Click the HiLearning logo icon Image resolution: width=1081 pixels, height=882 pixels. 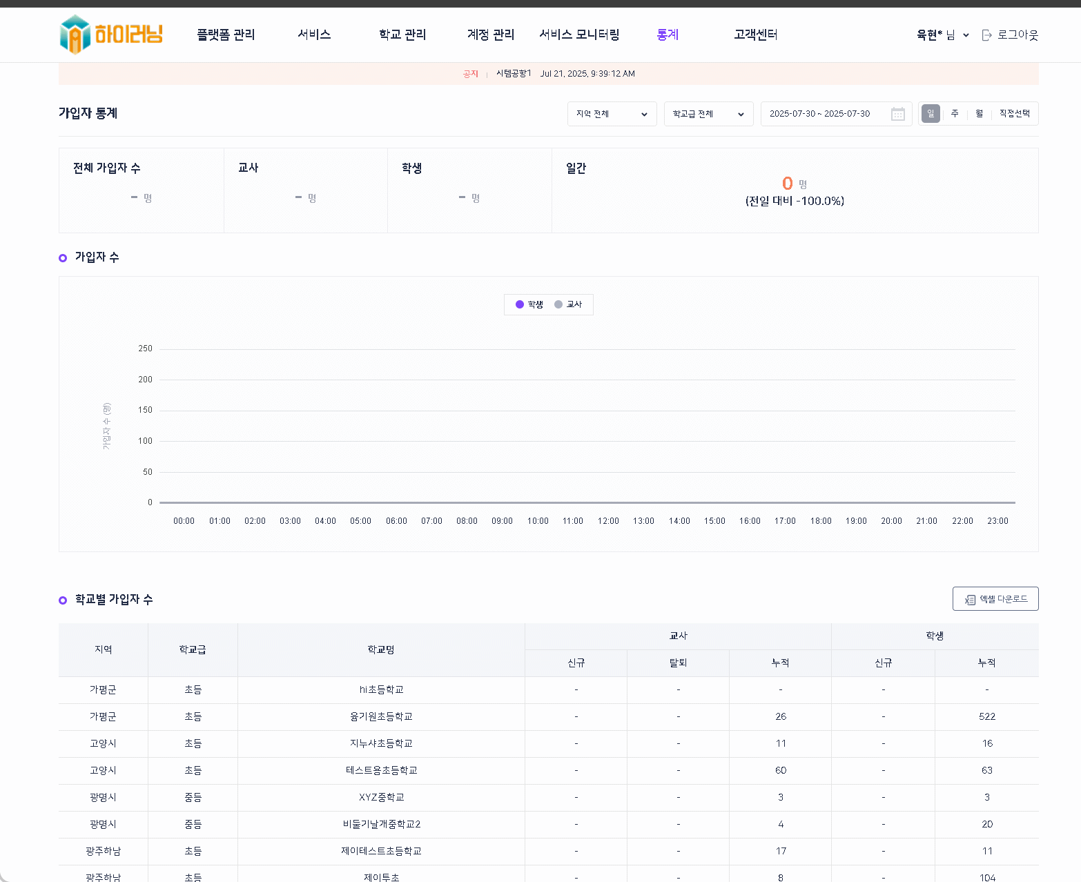pos(75,35)
